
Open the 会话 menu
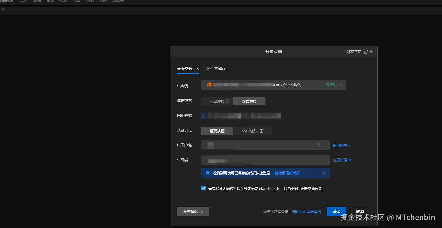[x=77, y=1]
